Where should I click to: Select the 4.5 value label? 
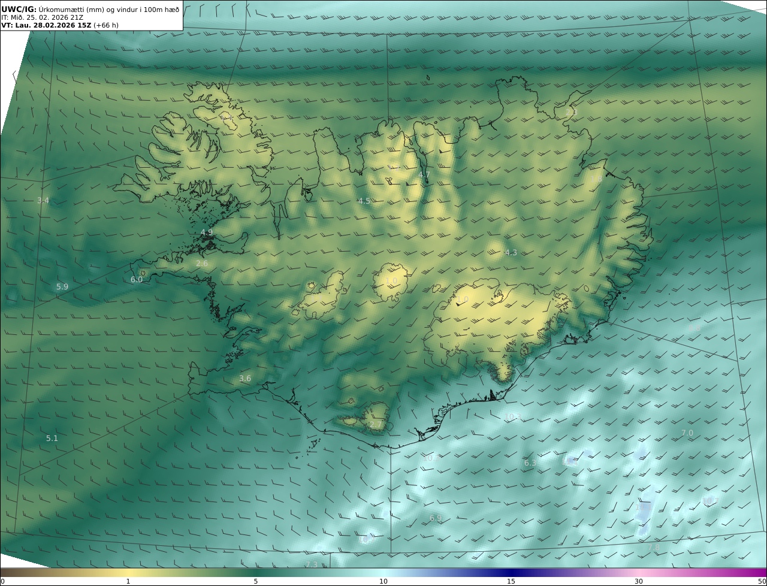click(364, 201)
